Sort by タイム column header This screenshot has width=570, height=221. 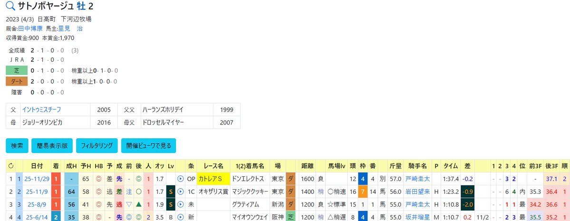(x=451, y=166)
